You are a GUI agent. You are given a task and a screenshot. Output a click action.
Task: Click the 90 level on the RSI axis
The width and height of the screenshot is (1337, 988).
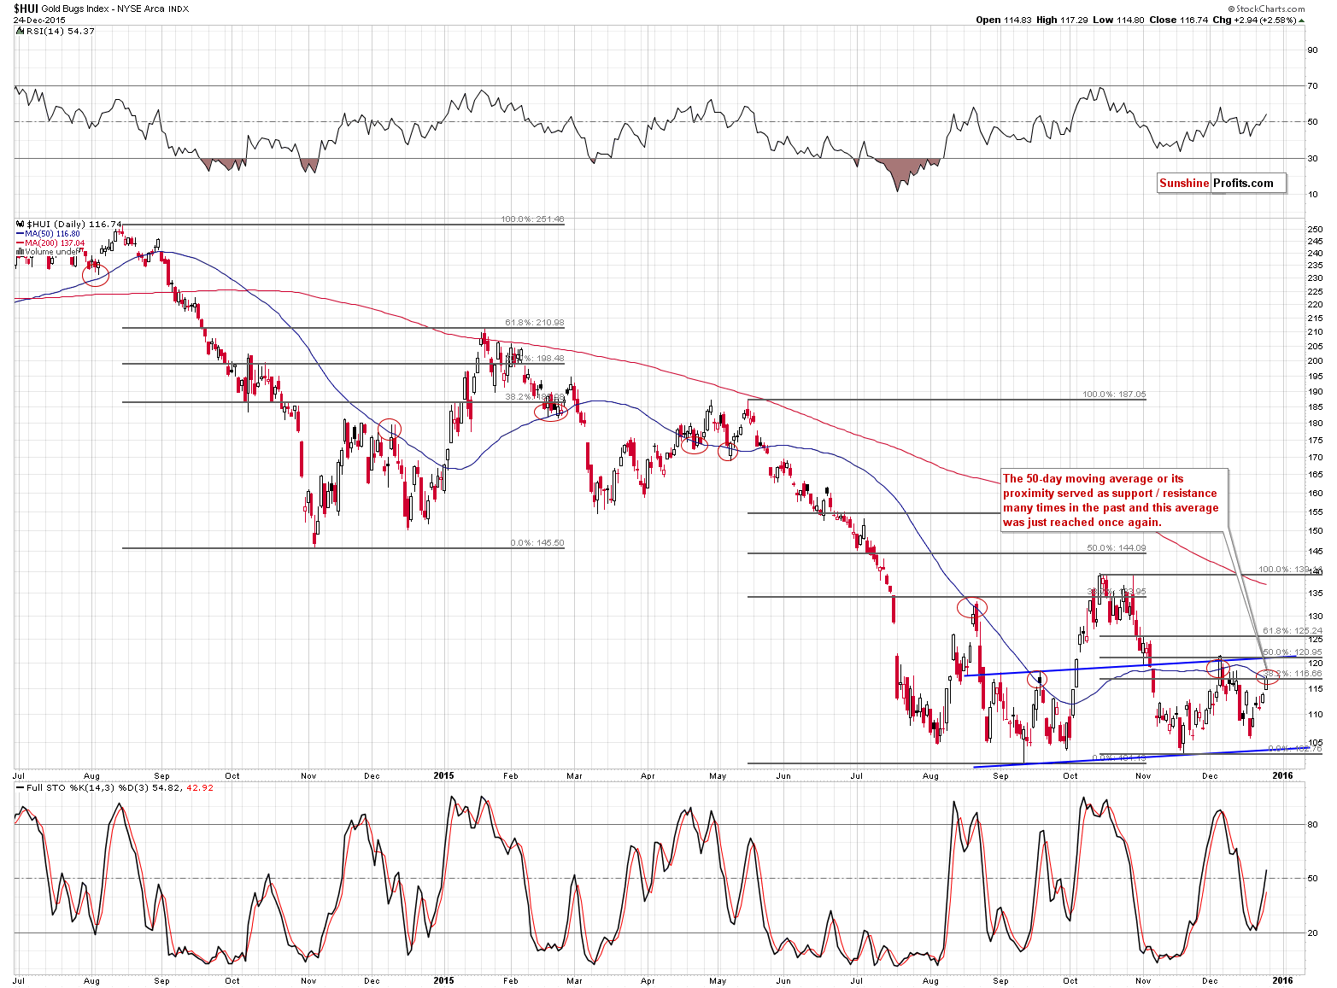click(x=1312, y=50)
